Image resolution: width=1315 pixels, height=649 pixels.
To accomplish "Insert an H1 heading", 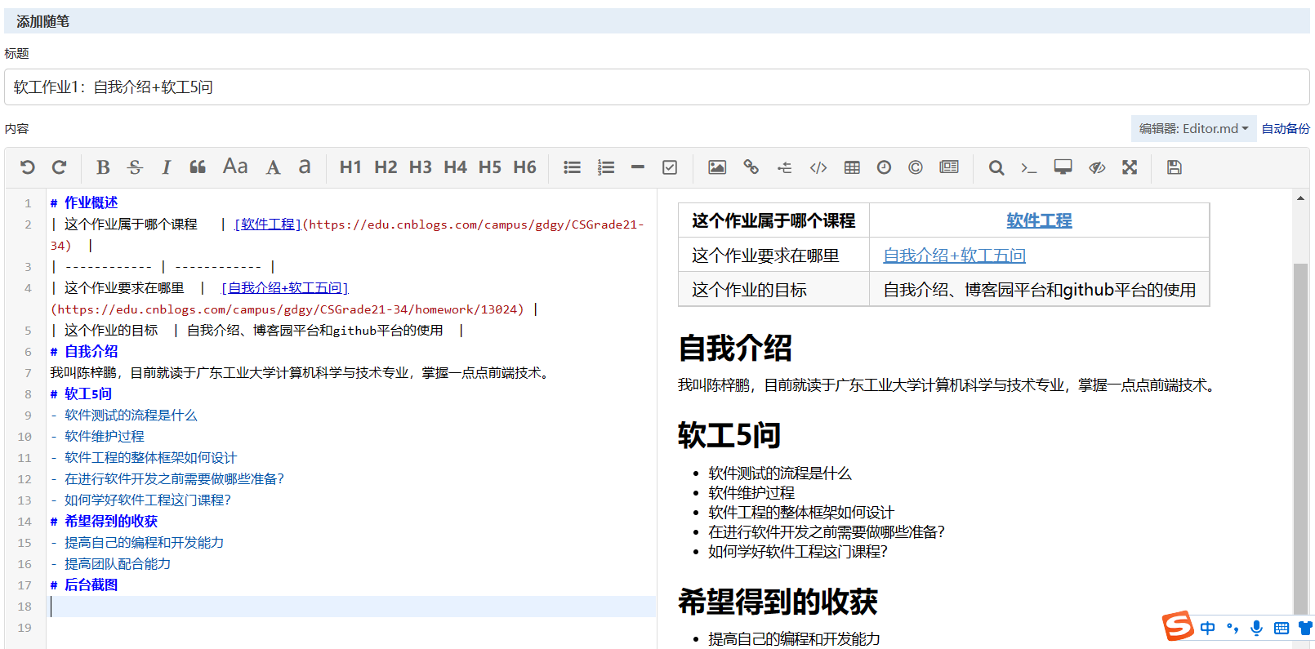I will point(350,167).
